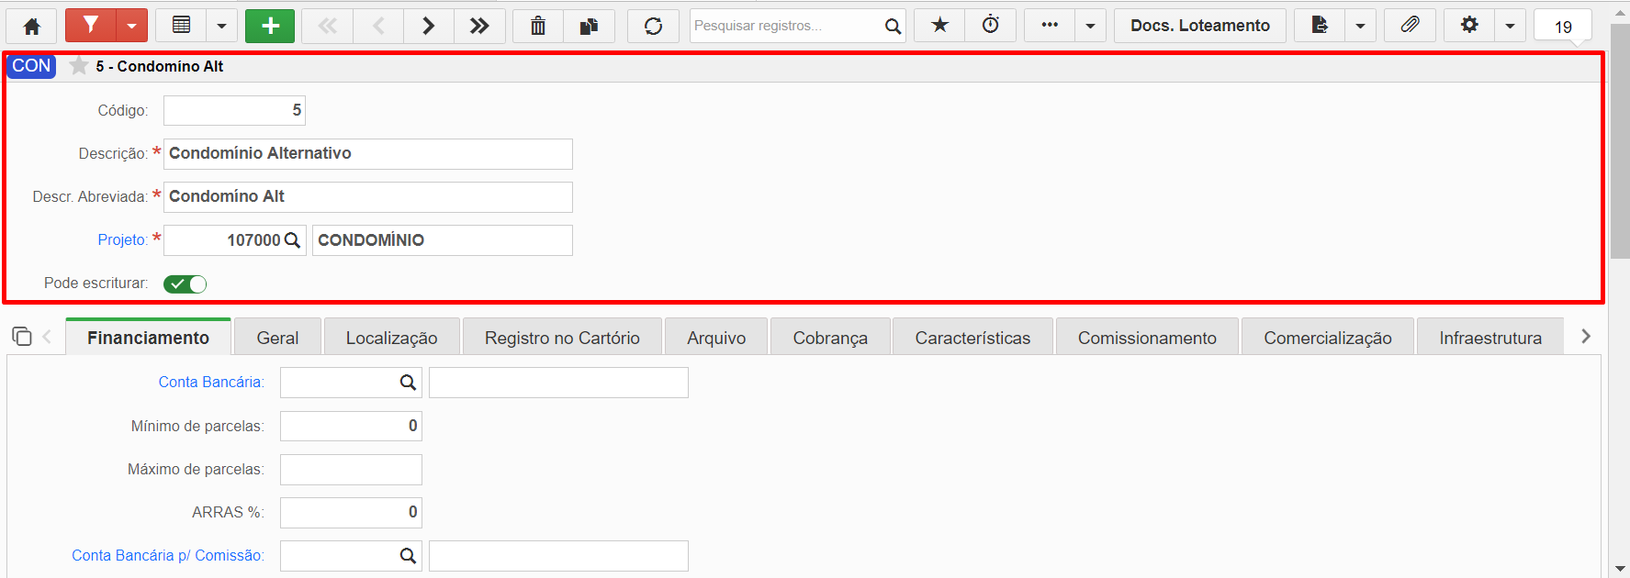Select the Financiamento tab
The height and width of the screenshot is (578, 1630).
(x=148, y=338)
